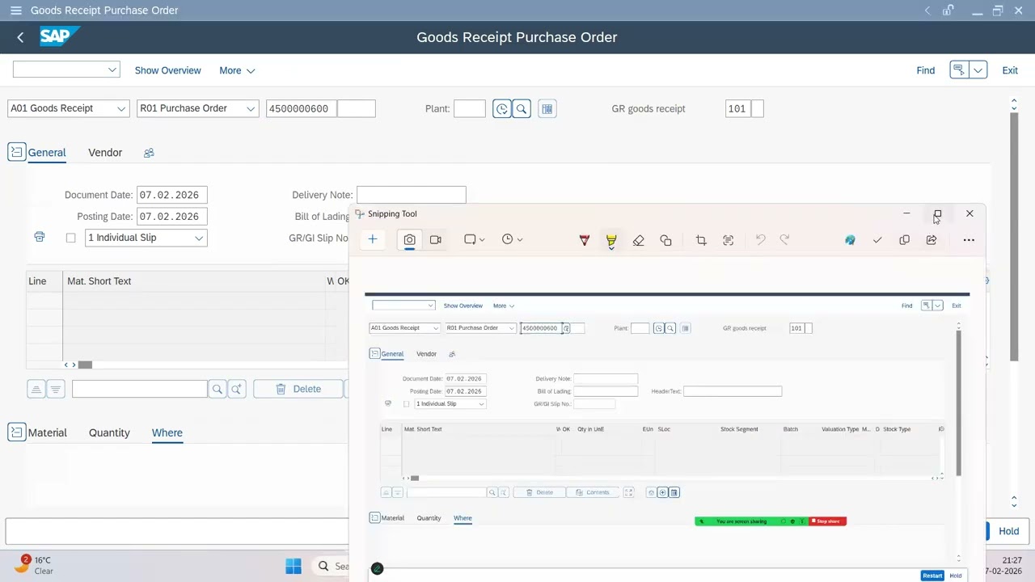1035x582 pixels.
Task: Select the eraser tool in Snipping Tool
Action: pos(638,240)
